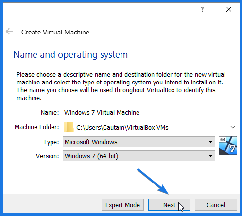This screenshot has width=242, height=216.
Task: Expand the Machine Folder chevron
Action: 233,127
